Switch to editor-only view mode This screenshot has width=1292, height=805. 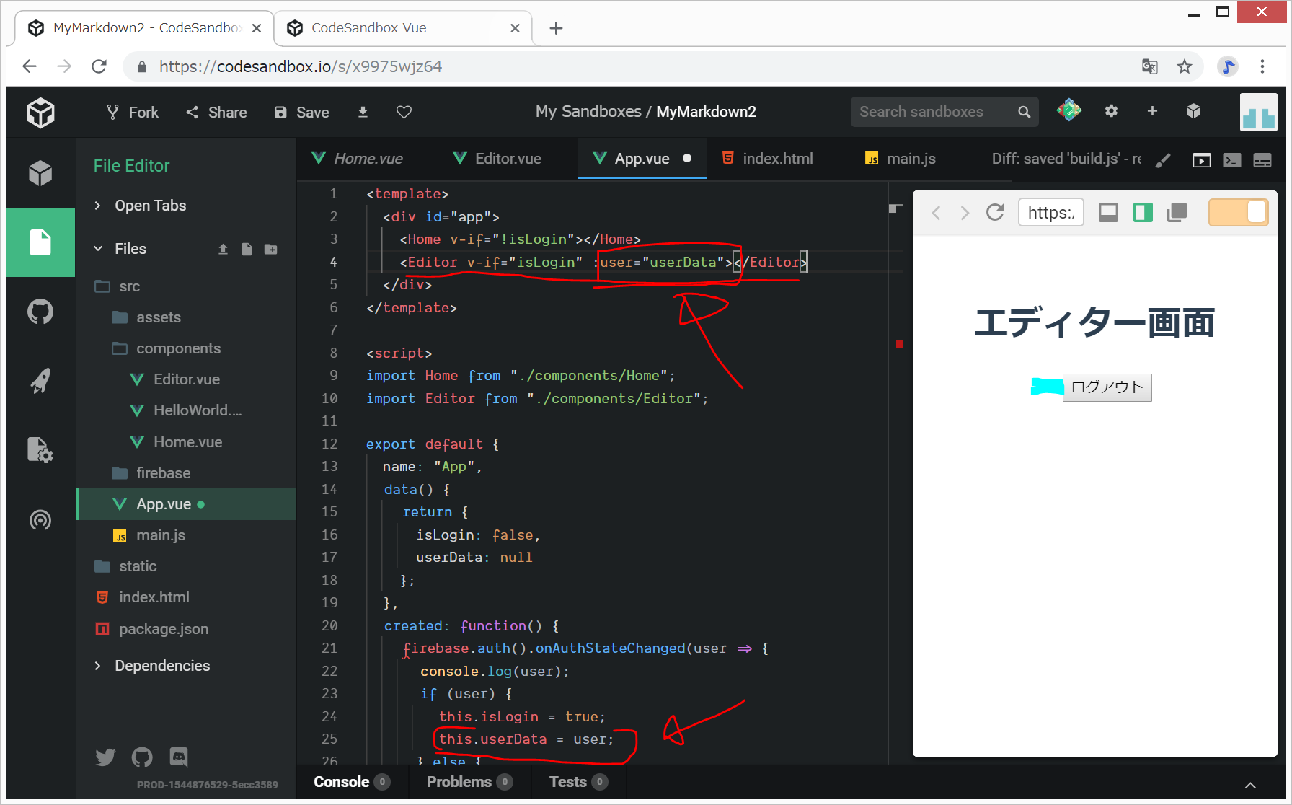(x=1108, y=213)
